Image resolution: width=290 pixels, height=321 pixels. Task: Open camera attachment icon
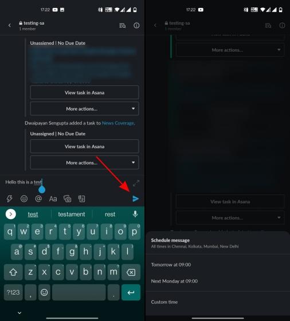pyautogui.click(x=67, y=199)
